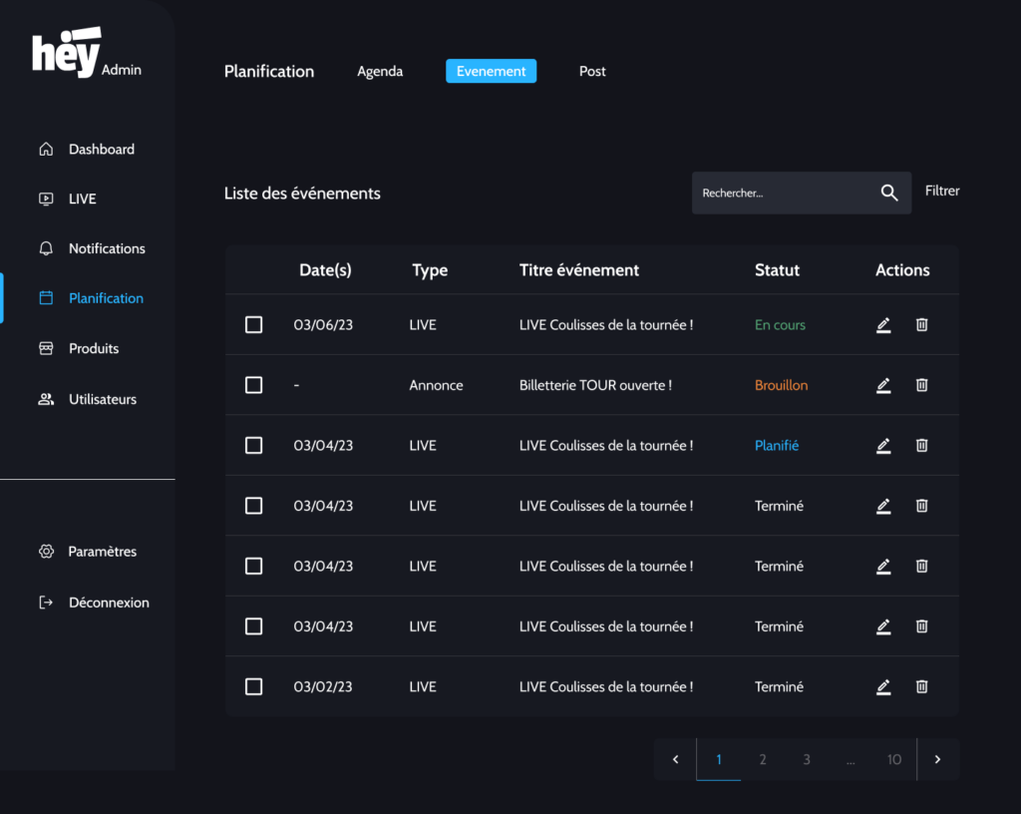Check the box for the 03/06/23 event

click(x=254, y=325)
